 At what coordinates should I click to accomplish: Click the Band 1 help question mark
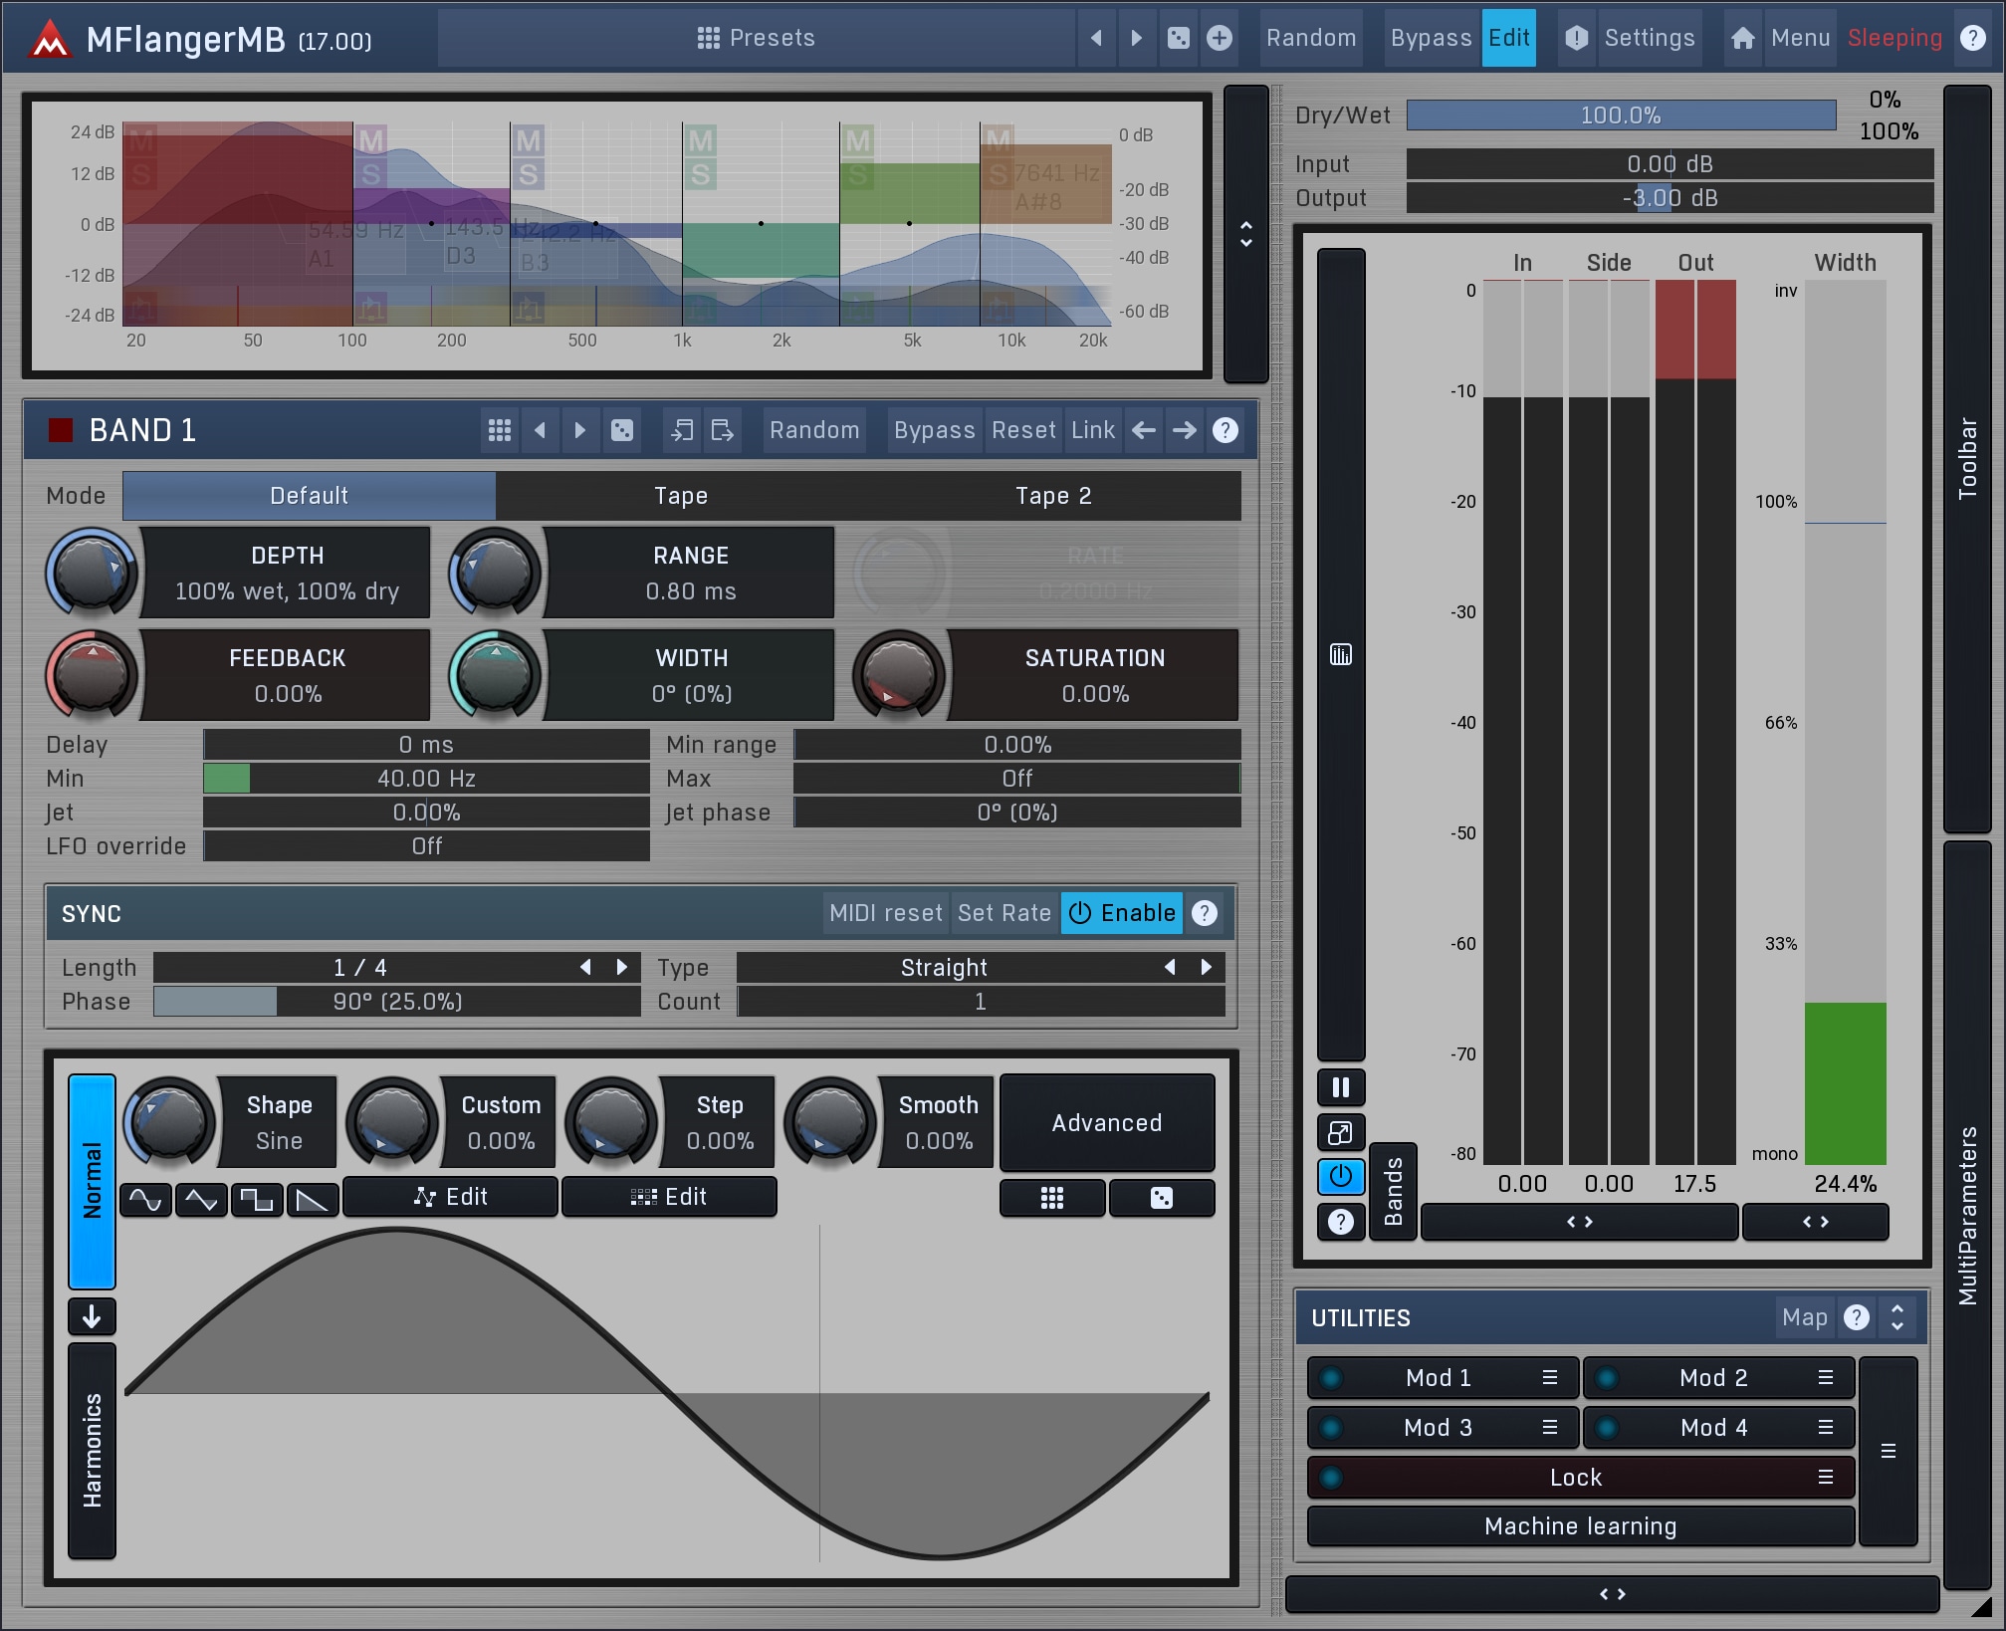[1225, 430]
